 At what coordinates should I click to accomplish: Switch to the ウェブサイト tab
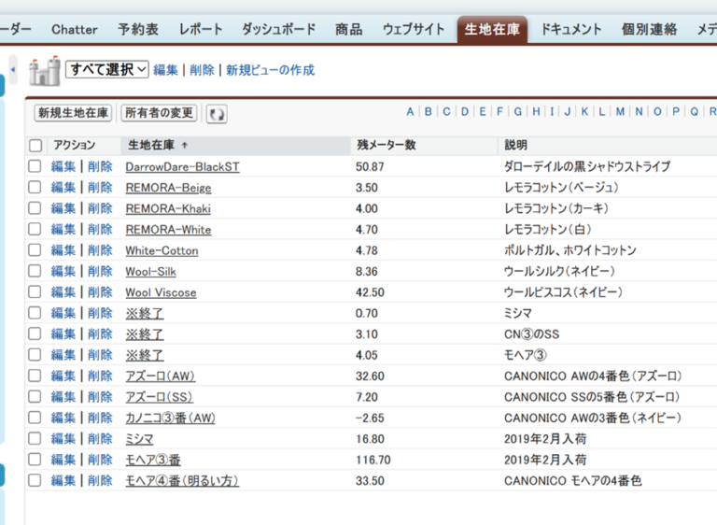click(414, 30)
